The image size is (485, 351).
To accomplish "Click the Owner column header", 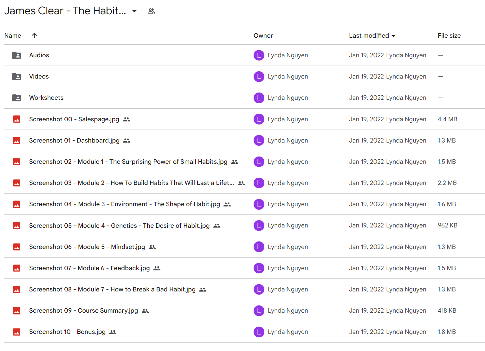I will click(x=263, y=35).
